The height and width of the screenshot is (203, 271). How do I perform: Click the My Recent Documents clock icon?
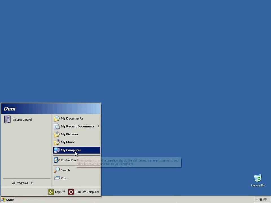pyautogui.click(x=57, y=126)
